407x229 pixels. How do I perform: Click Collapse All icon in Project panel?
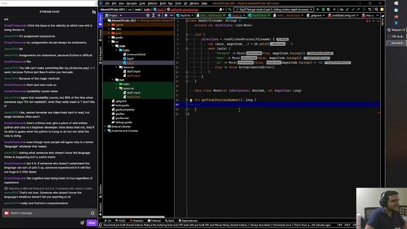[x=159, y=15]
